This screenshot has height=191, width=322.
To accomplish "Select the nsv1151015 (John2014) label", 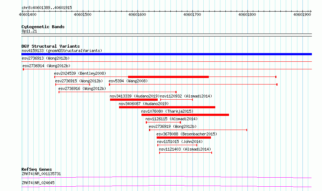I will (180, 142).
